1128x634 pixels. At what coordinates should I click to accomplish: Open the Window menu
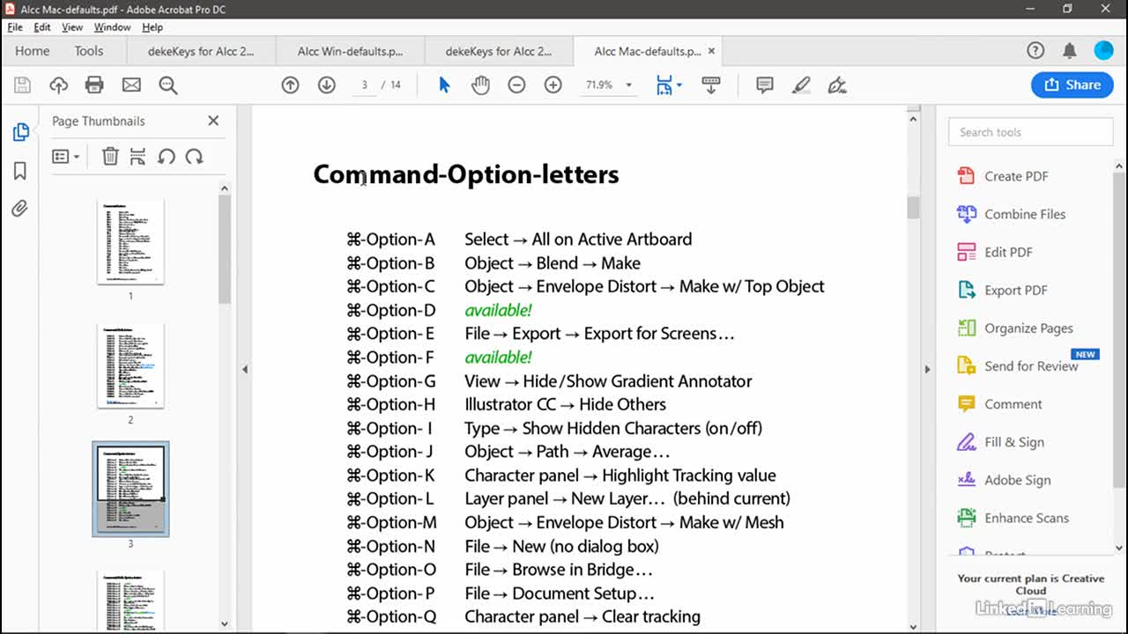click(112, 27)
